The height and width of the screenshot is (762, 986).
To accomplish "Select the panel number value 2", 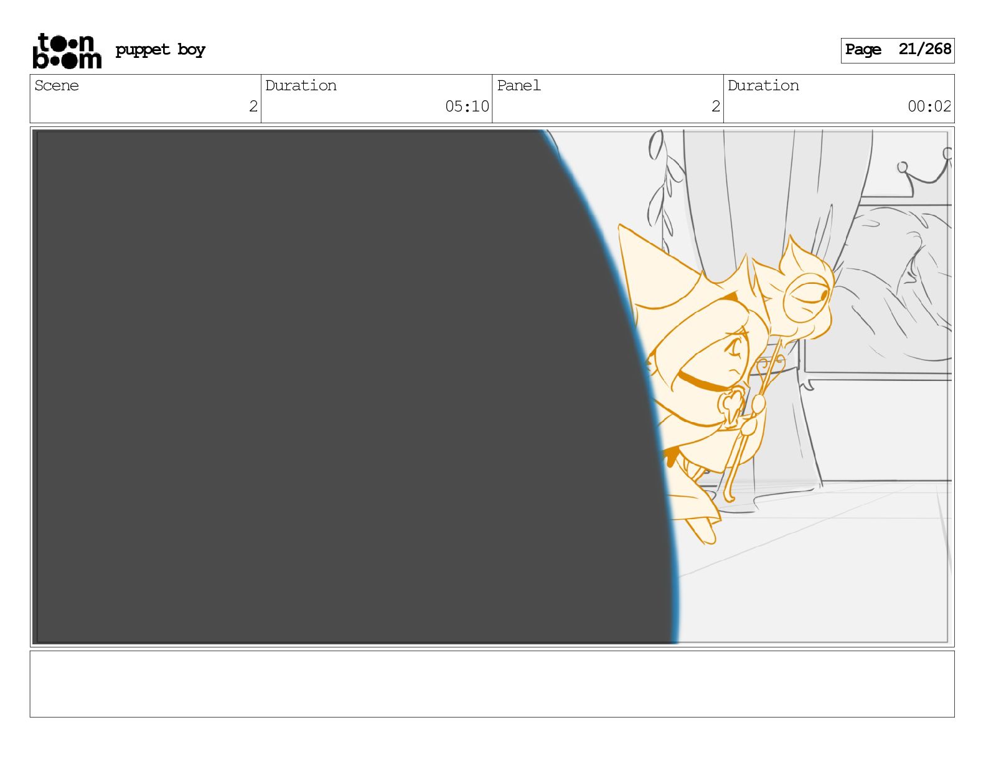I will pos(716,106).
